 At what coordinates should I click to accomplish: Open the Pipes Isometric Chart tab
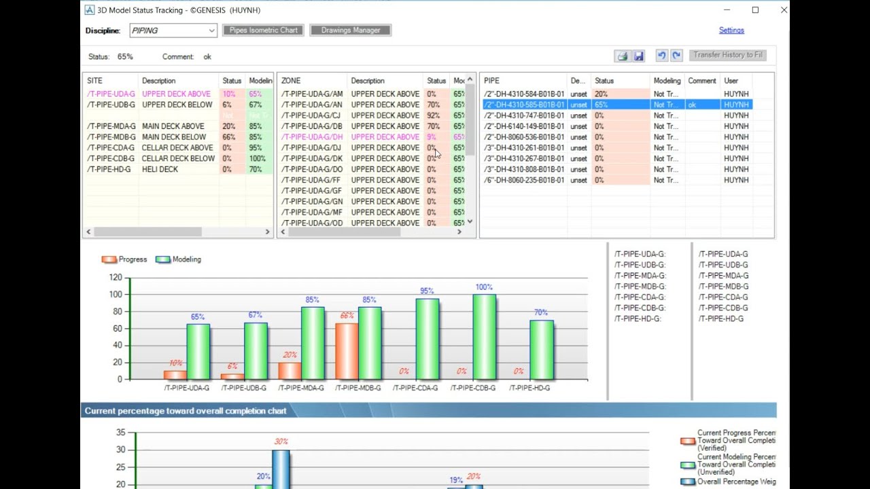point(264,30)
